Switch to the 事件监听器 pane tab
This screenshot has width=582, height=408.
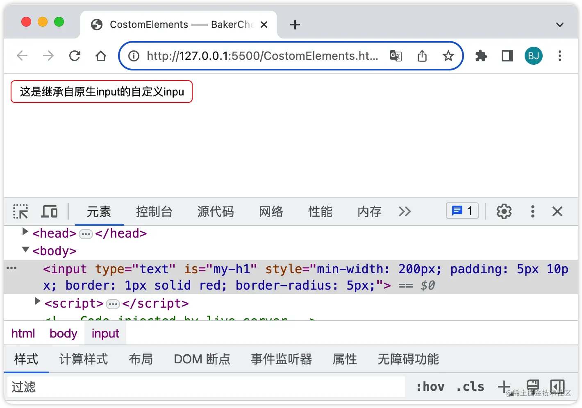coord(281,359)
